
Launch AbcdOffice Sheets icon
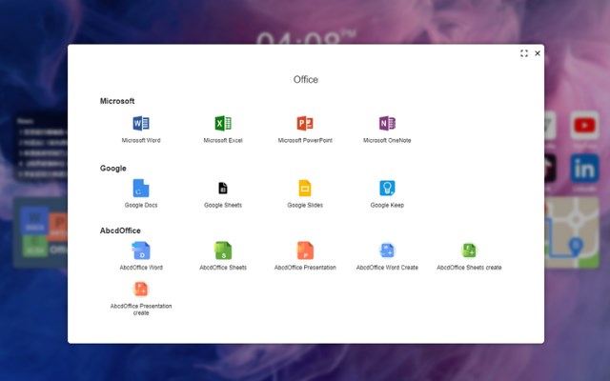(223, 251)
